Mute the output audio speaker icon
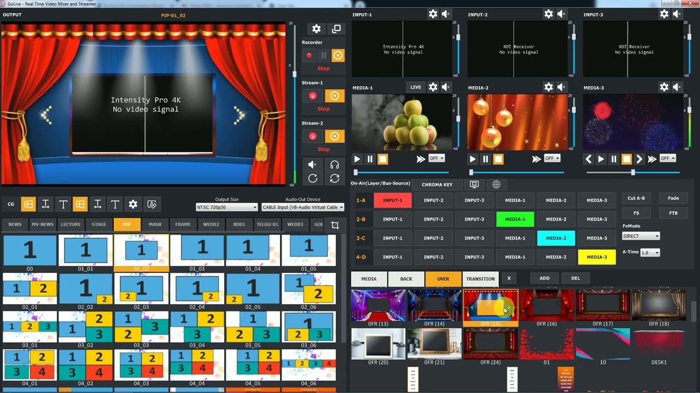 (x=312, y=164)
